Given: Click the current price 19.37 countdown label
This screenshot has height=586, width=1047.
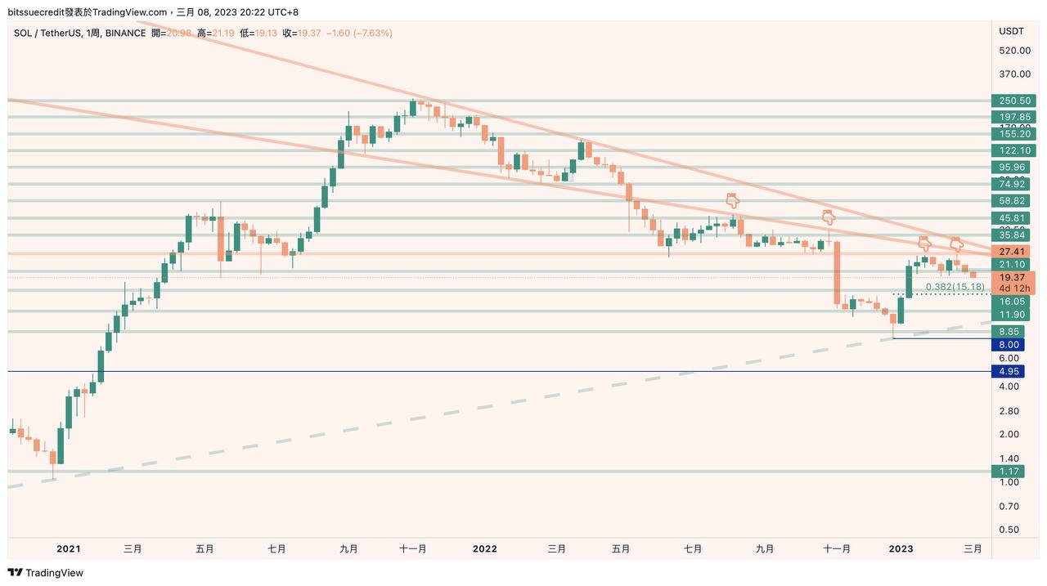Looking at the screenshot, I should click(1014, 283).
